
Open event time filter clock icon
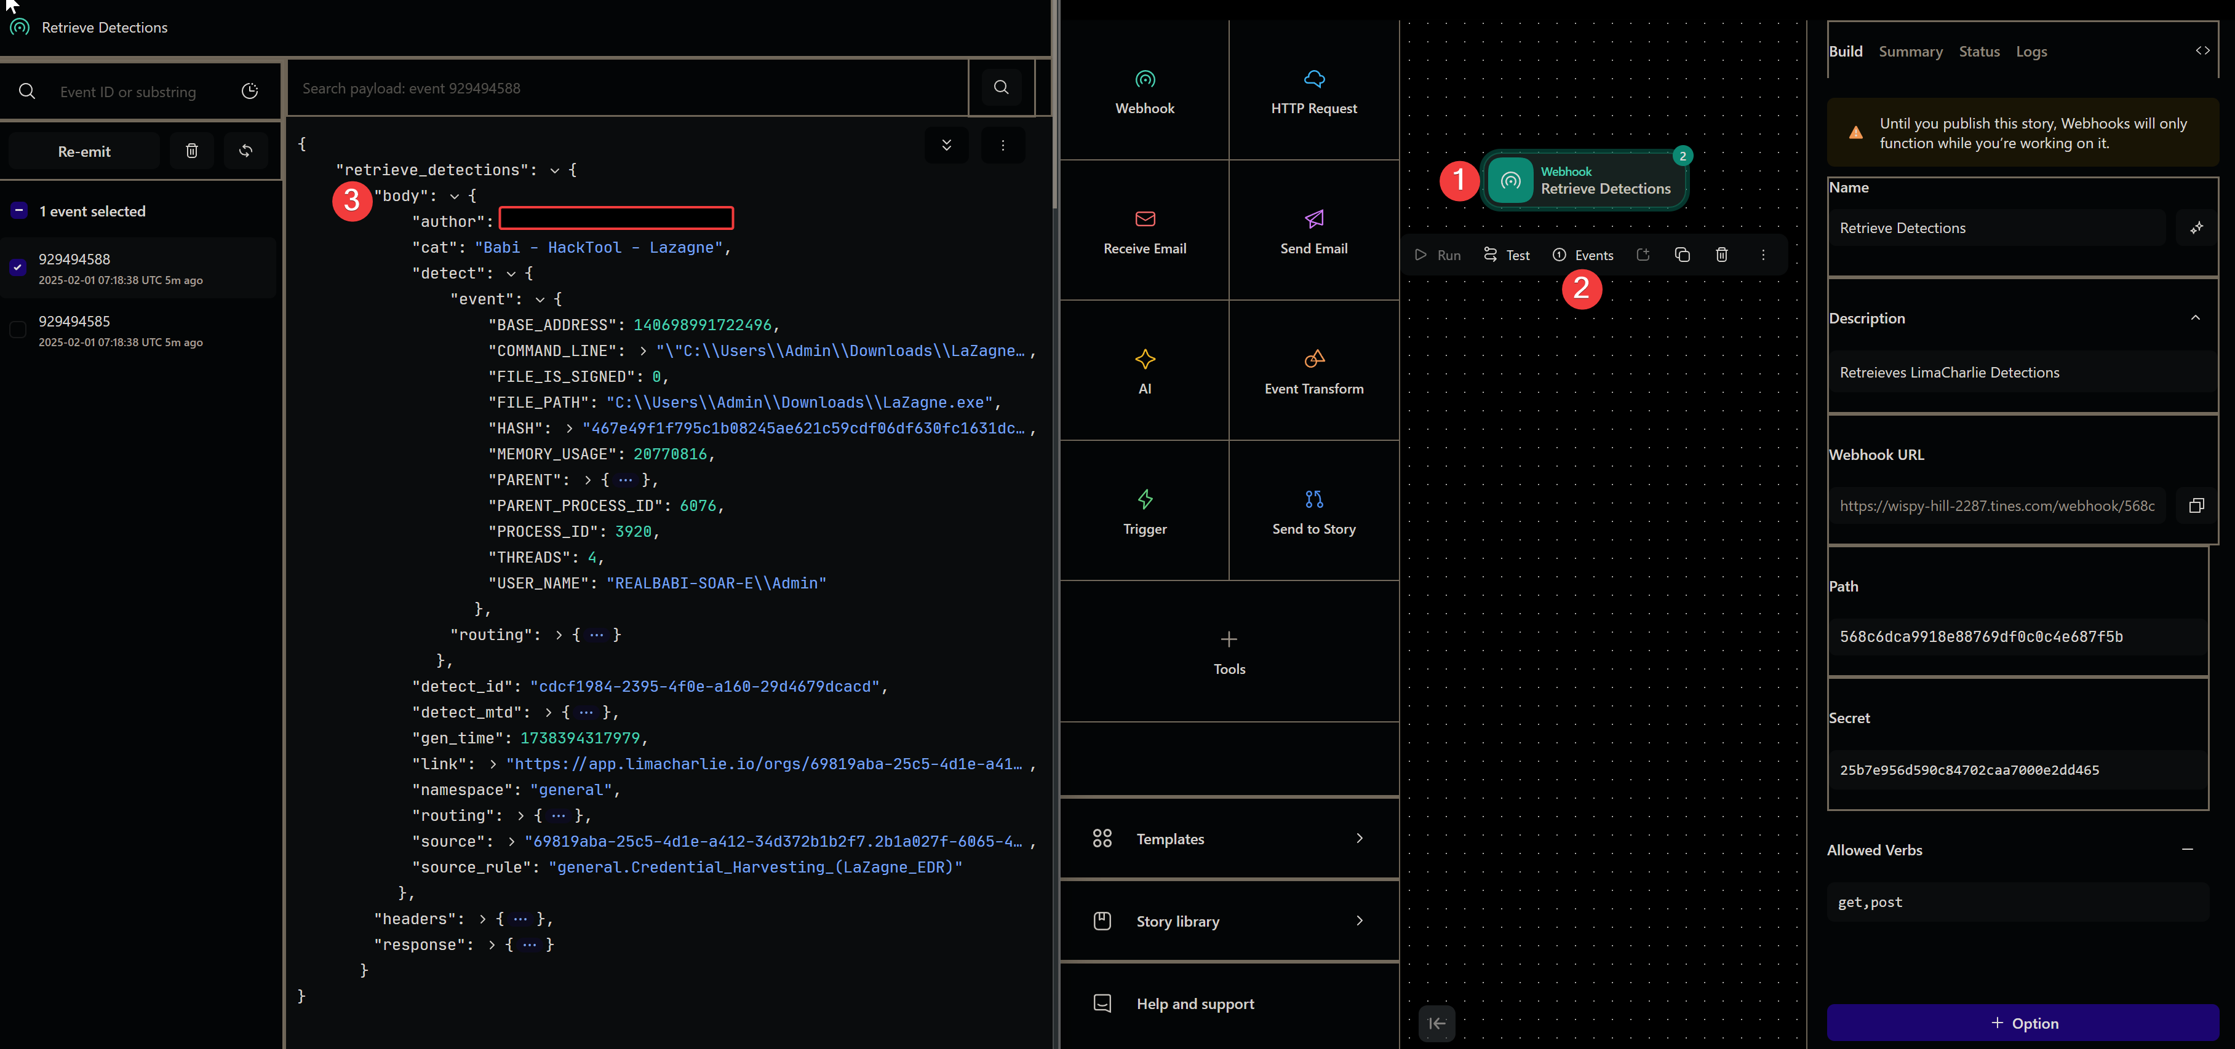coord(250,91)
